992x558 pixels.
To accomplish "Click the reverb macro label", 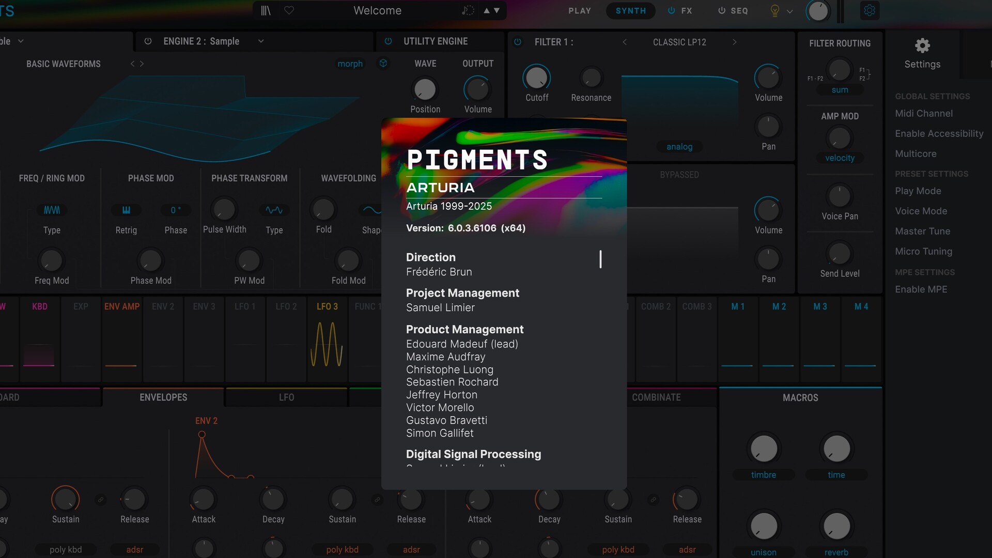I will click(836, 552).
